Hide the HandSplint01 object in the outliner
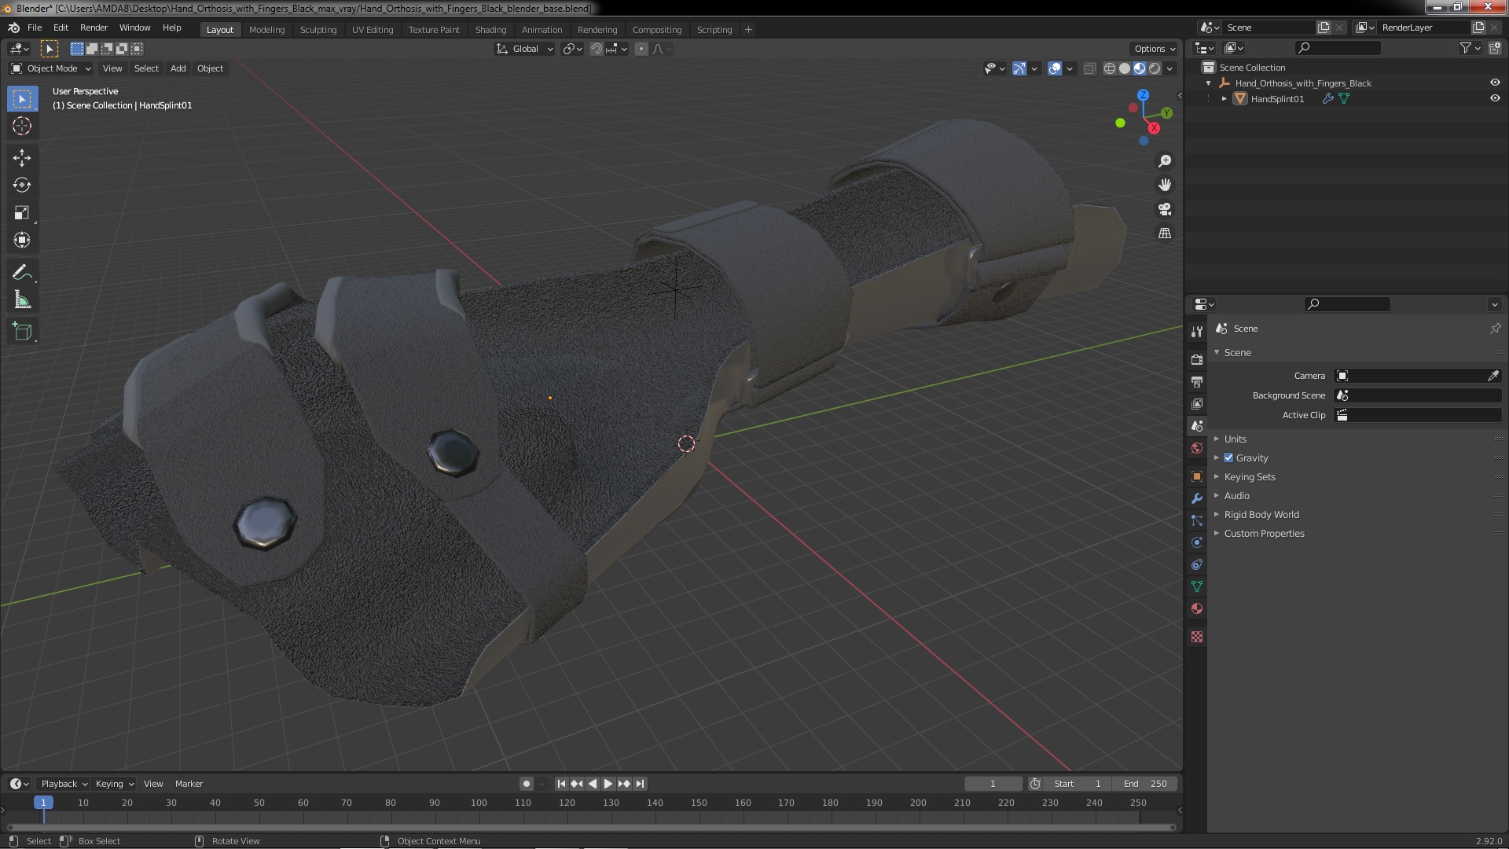The image size is (1509, 849). (x=1495, y=98)
